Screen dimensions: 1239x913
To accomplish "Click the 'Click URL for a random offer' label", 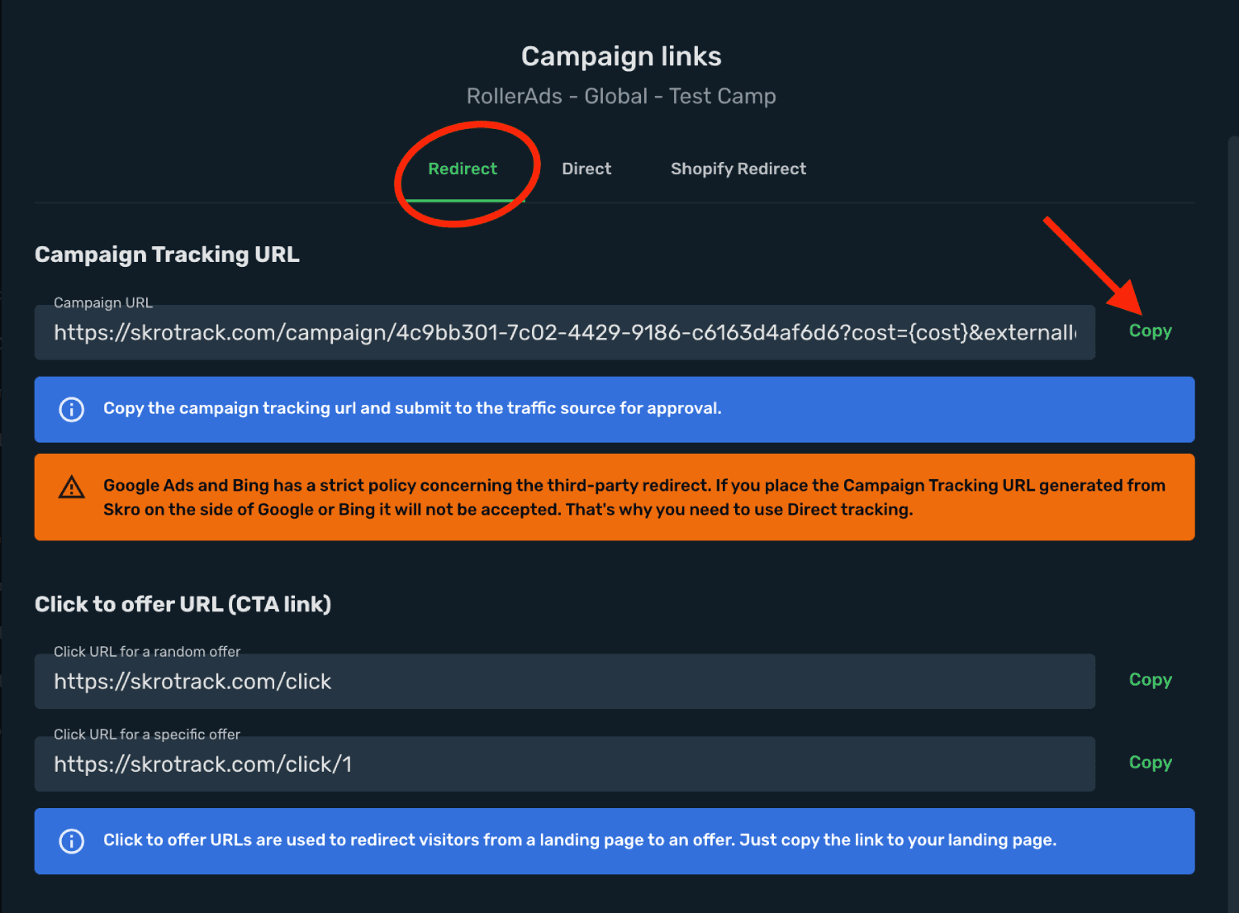I will (147, 651).
